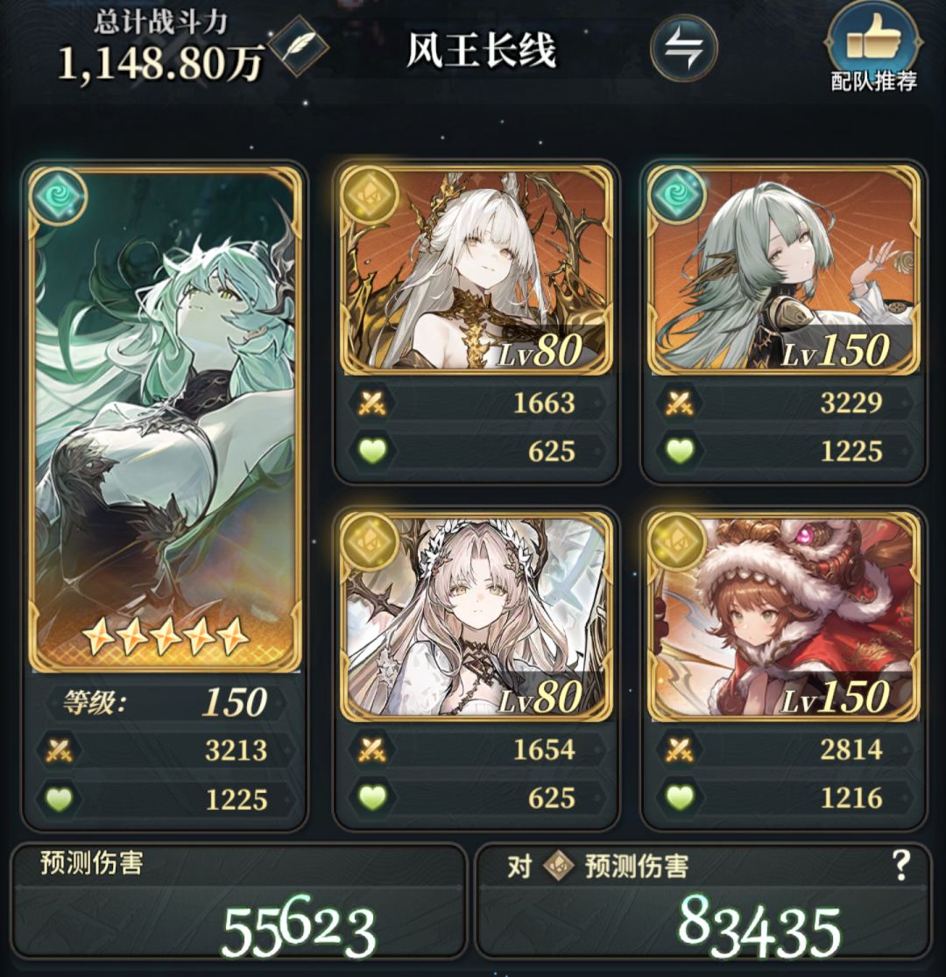The image size is (946, 977).
Task: Click the swap arrows icon
Action: click(x=683, y=48)
